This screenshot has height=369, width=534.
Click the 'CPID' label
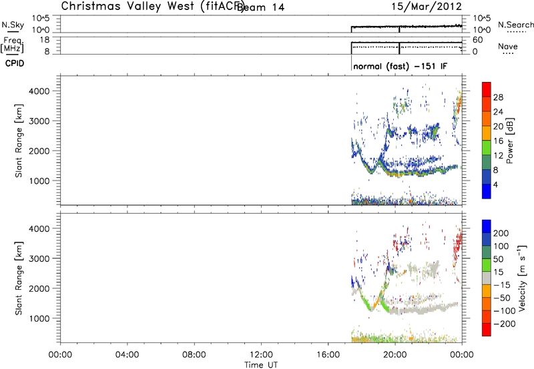pyautogui.click(x=15, y=63)
